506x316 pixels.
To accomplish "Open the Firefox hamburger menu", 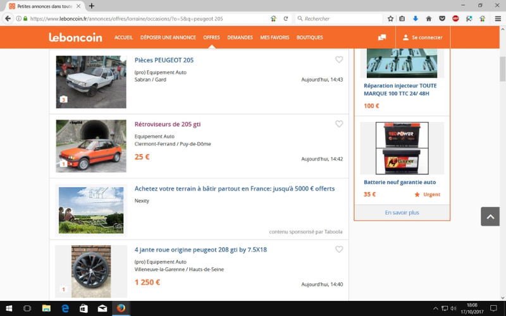I will (x=498, y=19).
